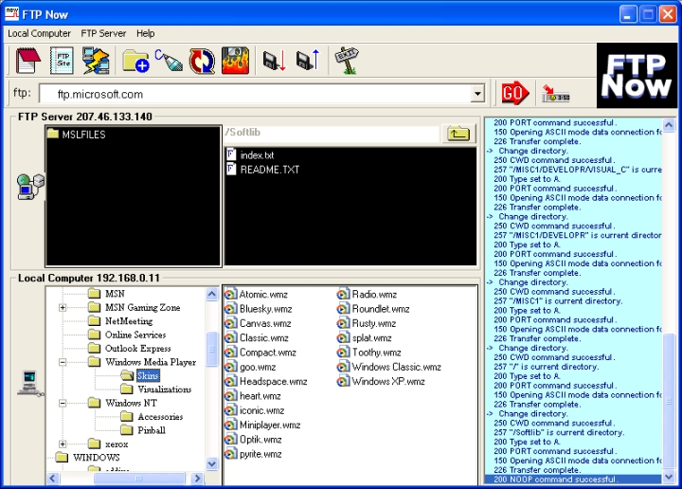This screenshot has height=489, width=682.
Task: Select the Outlook Express folder
Action: point(130,349)
